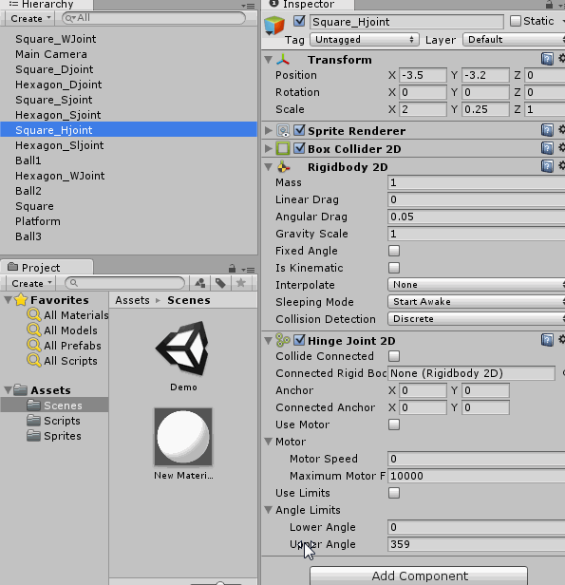Enable Collide Connected checkbox

pos(394,356)
